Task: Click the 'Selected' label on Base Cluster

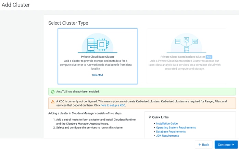Action: click(x=98, y=75)
